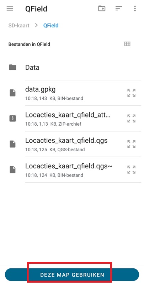
Task: Open the hamburger navigation menu
Action: coord(10,9)
